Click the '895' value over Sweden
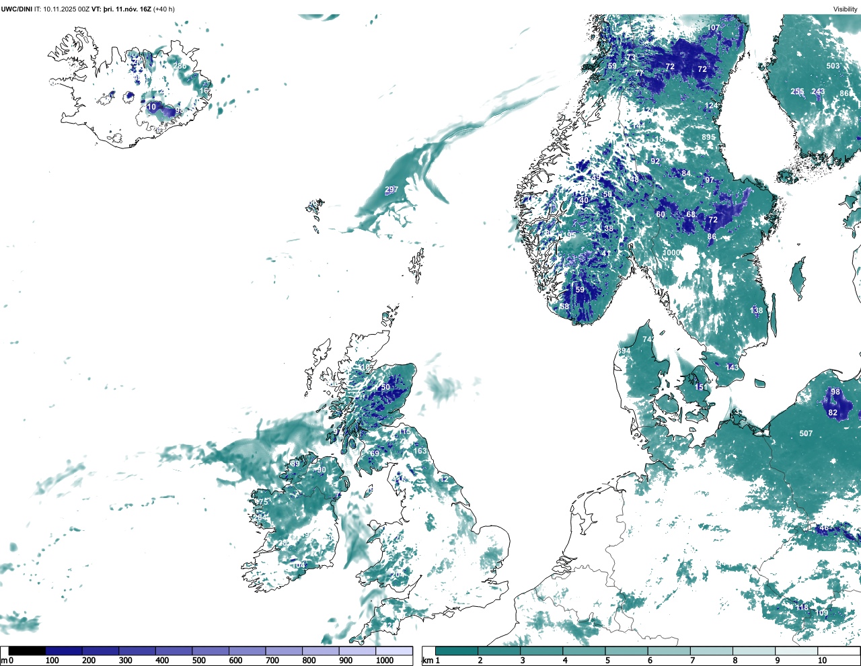The height and width of the screenshot is (666, 861). (x=709, y=137)
